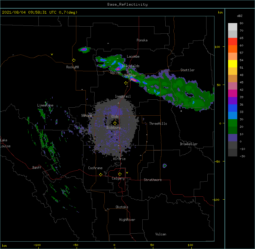Select the Blackfalds label
Screen dimensions: 255x249
point(130,66)
